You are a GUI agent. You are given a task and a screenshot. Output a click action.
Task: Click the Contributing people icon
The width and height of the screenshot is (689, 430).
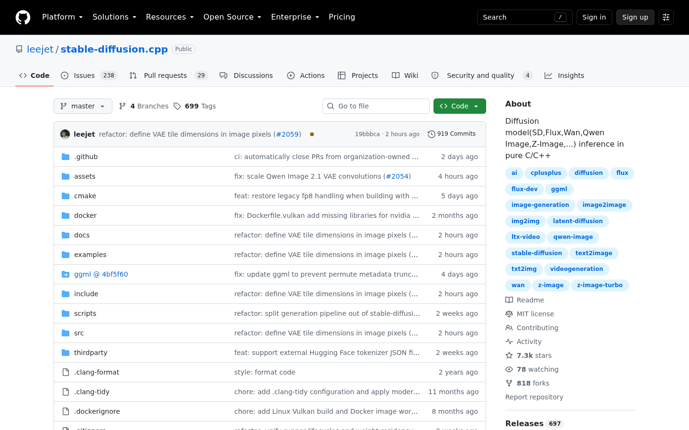tap(509, 328)
